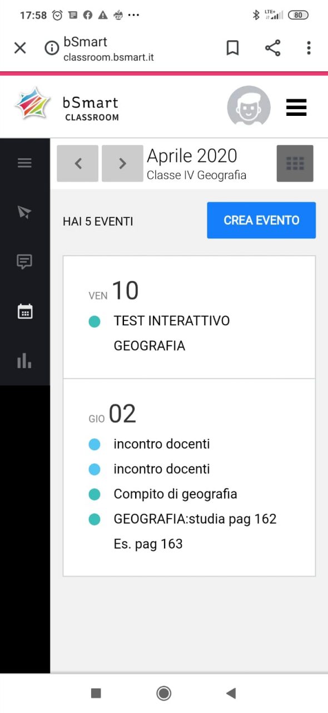Tap the Android home navigation button
Viewport: 328px width, 713px height.
tap(163, 693)
